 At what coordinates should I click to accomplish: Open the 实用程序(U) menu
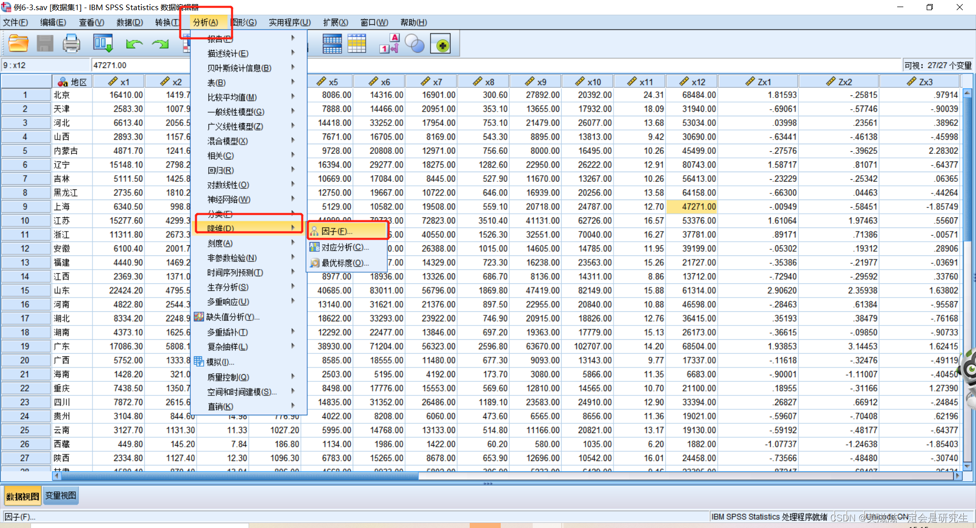tap(289, 22)
